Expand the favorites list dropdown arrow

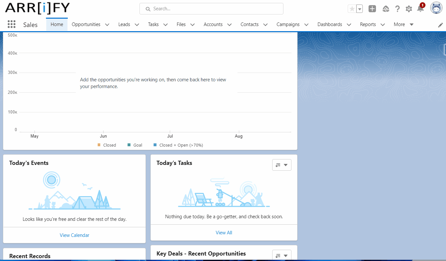(x=360, y=9)
